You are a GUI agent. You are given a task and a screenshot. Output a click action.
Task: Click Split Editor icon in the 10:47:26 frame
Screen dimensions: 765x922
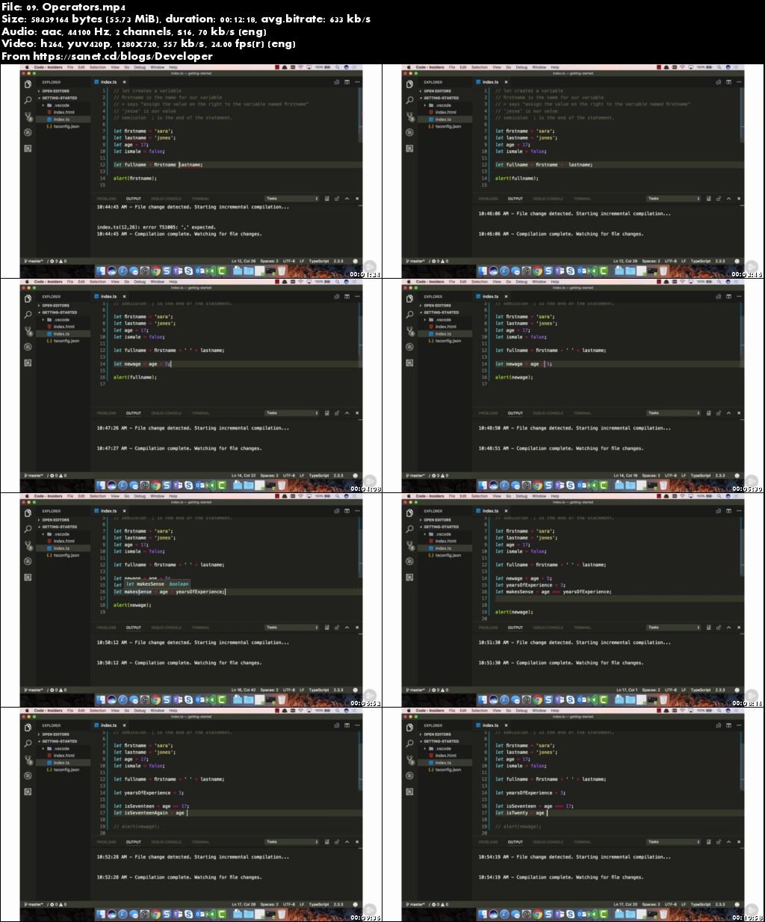[347, 296]
